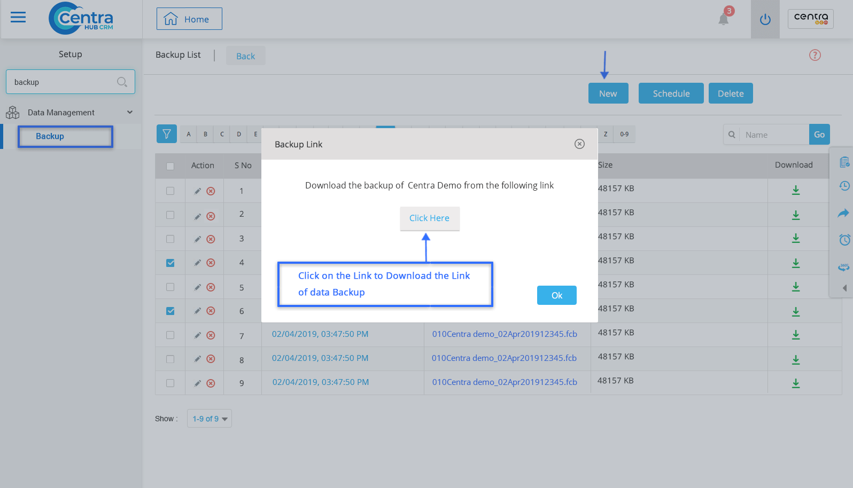The height and width of the screenshot is (488, 853).
Task: Click the name search magnifier icon
Action: click(x=732, y=135)
